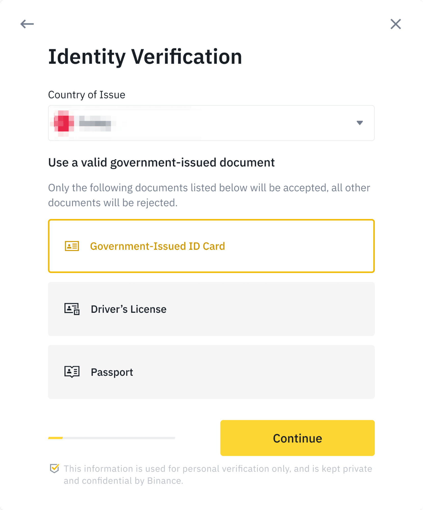Select the Government-Issued ID Card option
The height and width of the screenshot is (510, 423).
[x=211, y=246]
